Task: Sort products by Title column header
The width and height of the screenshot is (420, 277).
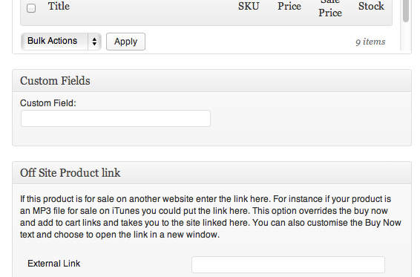Action: [59, 6]
